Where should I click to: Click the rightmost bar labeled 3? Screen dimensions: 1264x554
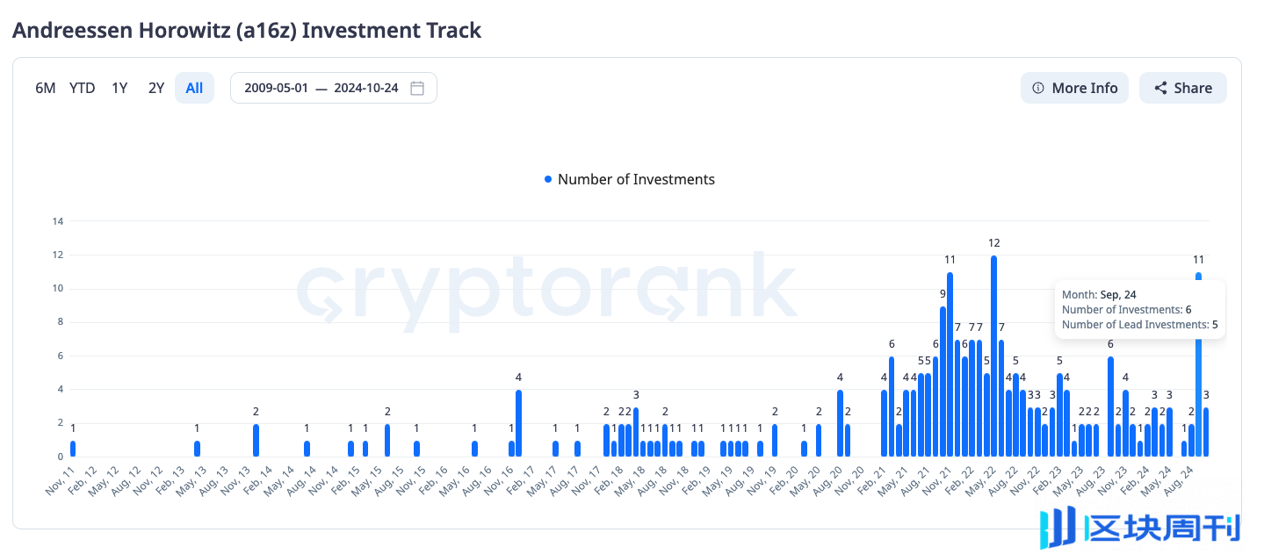(1206, 431)
